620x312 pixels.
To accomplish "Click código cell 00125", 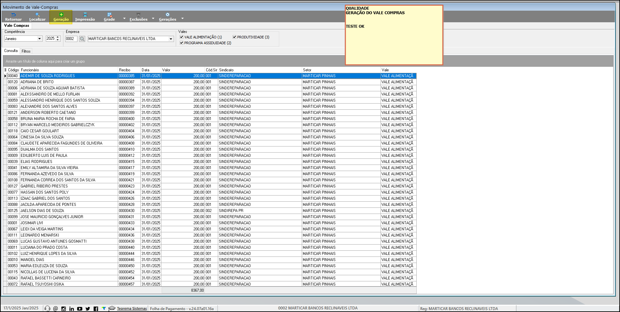I will coord(13,211).
